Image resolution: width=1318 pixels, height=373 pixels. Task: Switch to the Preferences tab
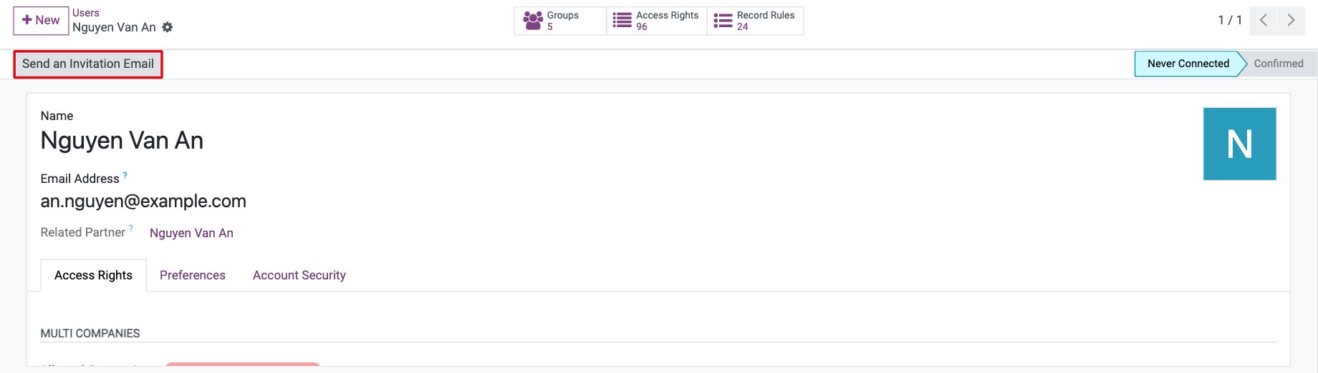pyautogui.click(x=193, y=276)
